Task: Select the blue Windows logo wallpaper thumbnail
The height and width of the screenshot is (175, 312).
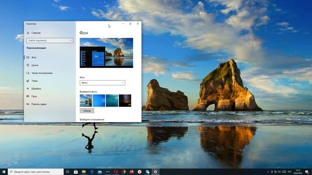Action: pos(99,101)
